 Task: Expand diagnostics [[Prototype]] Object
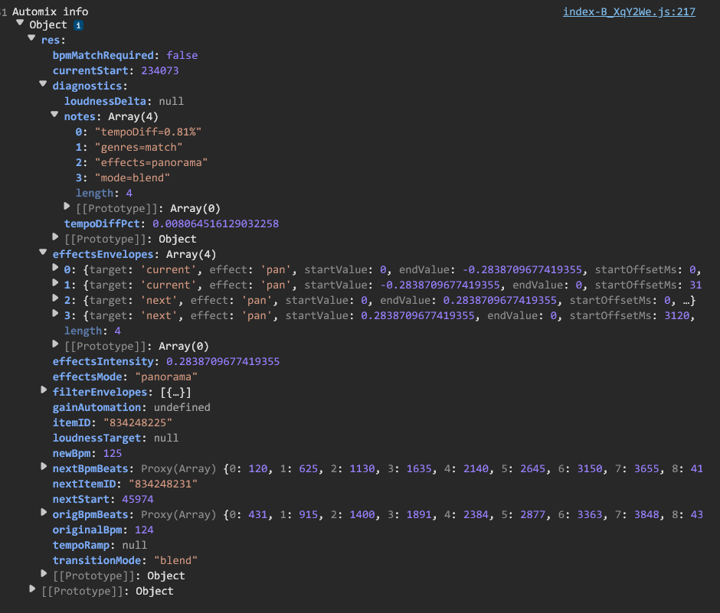click(55, 237)
